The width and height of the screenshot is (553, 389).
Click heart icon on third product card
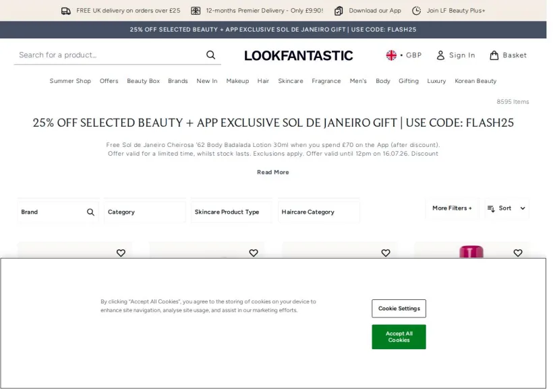click(386, 253)
